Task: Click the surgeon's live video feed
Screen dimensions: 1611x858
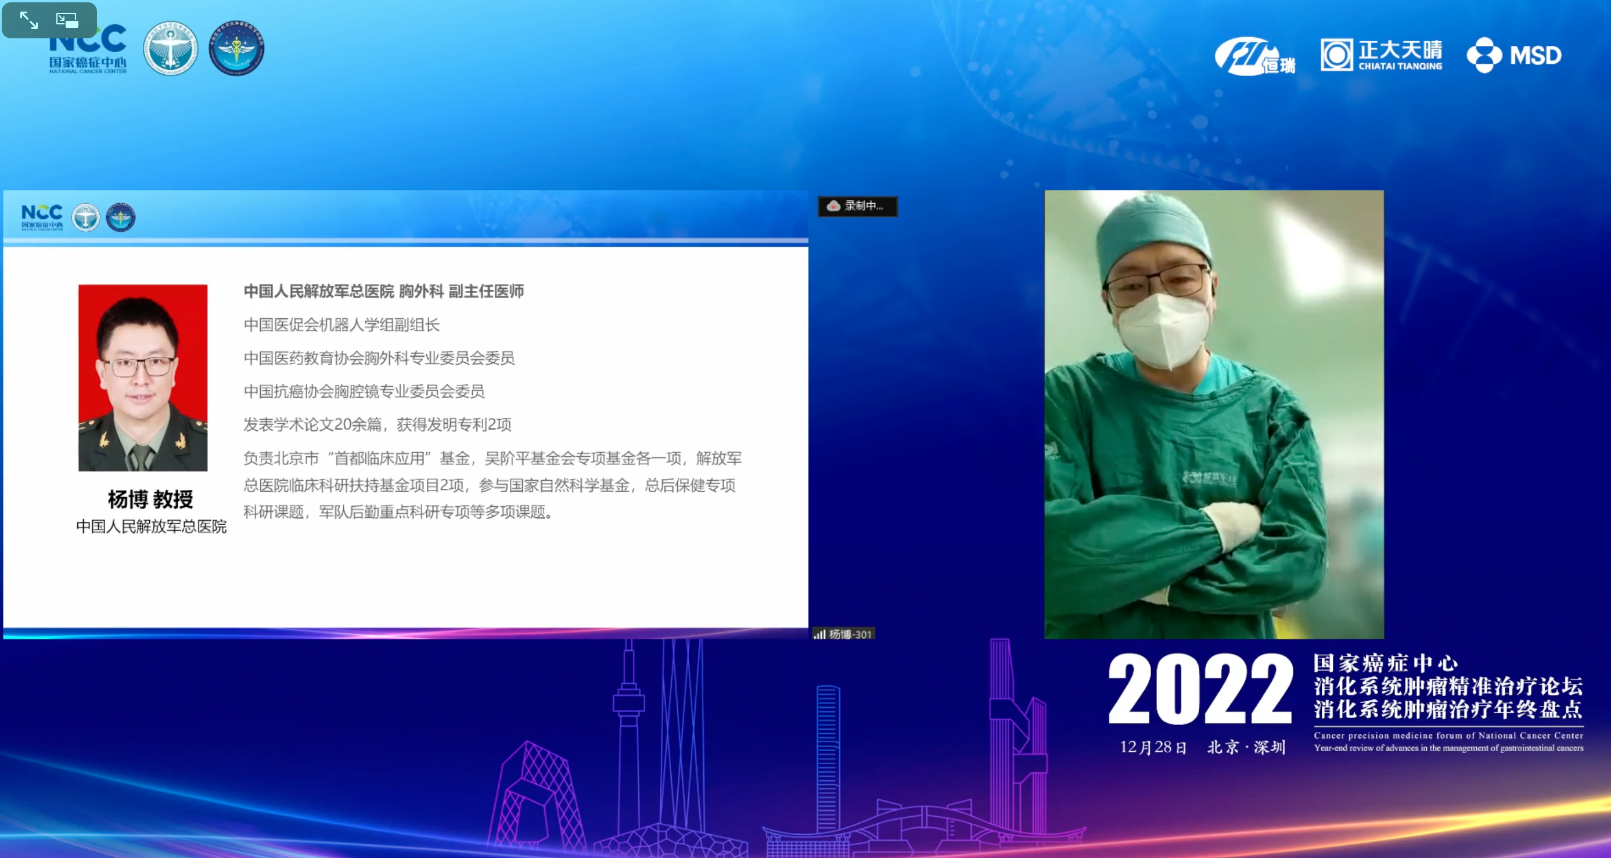Action: (1213, 414)
